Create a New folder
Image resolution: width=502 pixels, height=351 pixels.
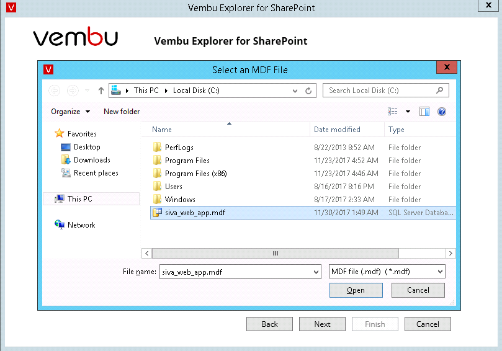(x=122, y=112)
